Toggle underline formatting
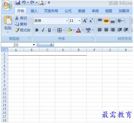The height and width of the screenshot is (123, 134). click(49, 30)
